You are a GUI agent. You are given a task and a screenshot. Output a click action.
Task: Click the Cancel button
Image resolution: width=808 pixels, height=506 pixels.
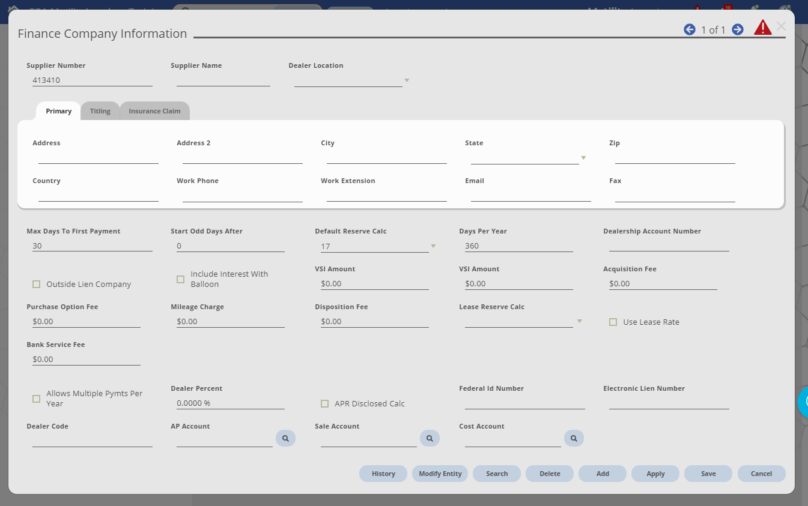click(x=761, y=474)
